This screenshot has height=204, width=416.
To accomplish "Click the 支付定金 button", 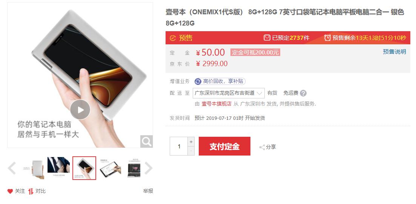I will (x=224, y=146).
